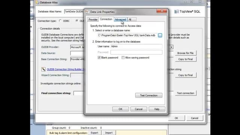Open the Provider tab in Data Link Properties

93,19
